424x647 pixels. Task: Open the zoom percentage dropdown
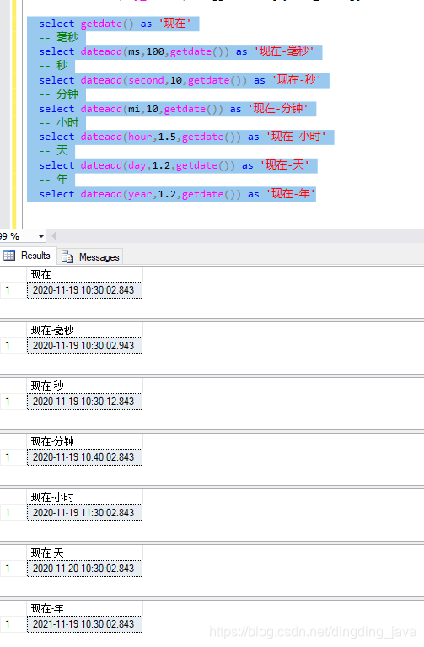click(41, 236)
